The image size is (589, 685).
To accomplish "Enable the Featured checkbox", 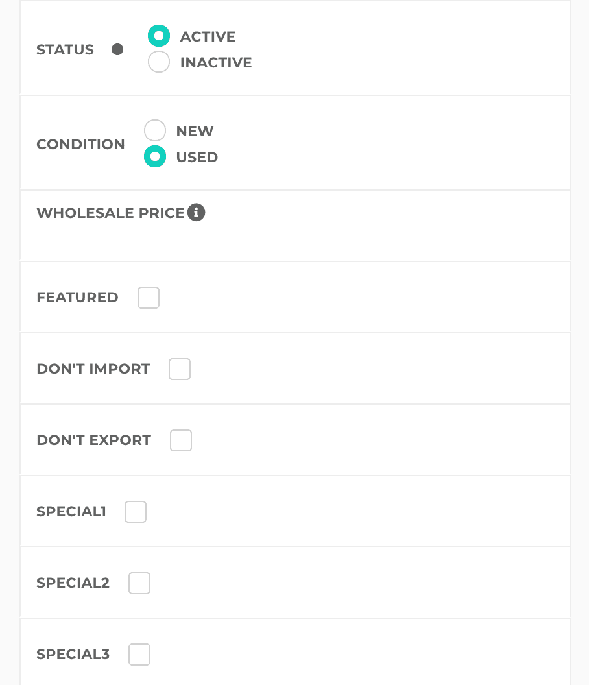I will pyautogui.click(x=149, y=298).
